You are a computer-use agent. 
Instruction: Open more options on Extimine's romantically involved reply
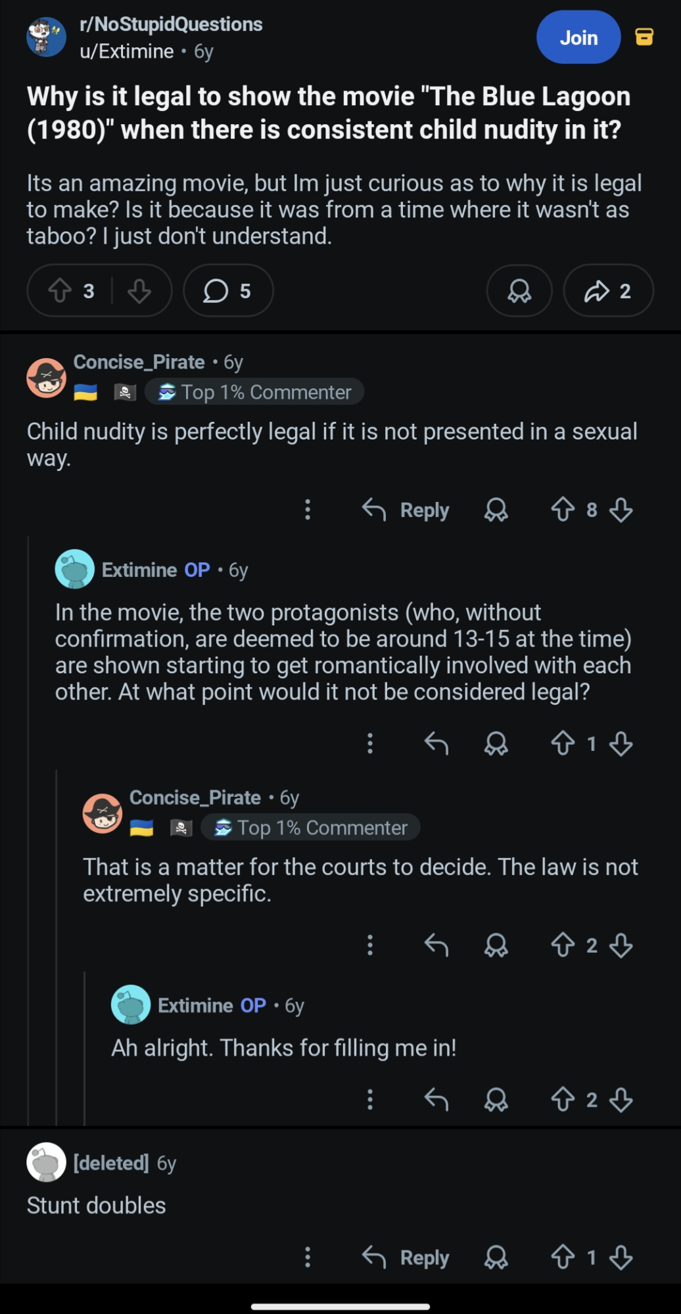(x=370, y=744)
